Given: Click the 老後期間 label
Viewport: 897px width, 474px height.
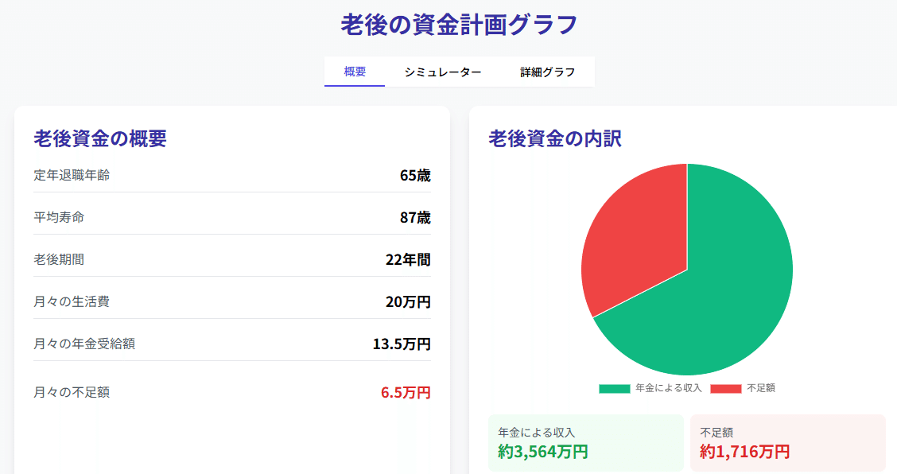Looking at the screenshot, I should click(x=59, y=259).
